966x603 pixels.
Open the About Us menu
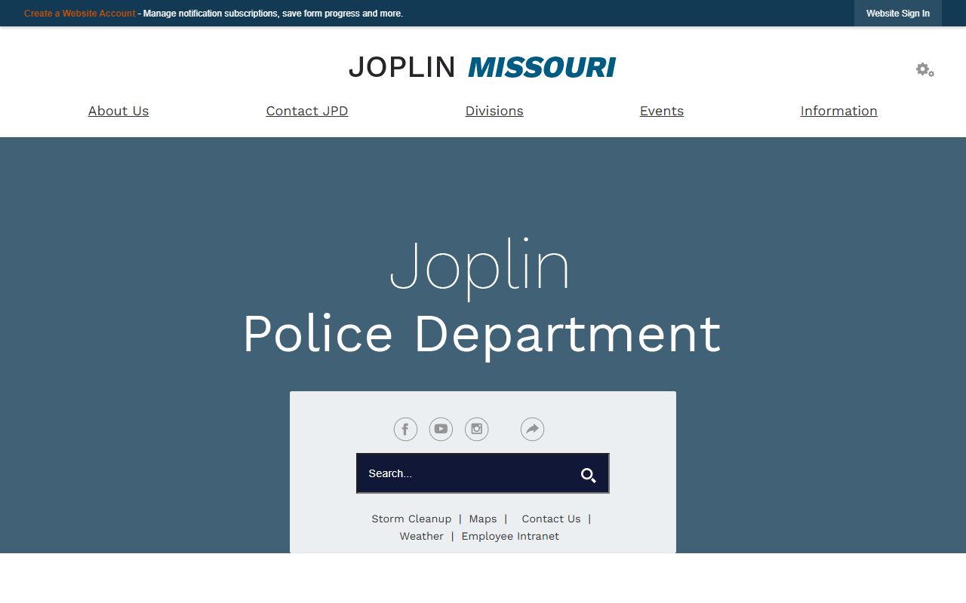118,111
